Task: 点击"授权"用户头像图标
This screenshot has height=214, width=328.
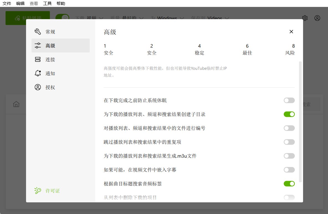Action: pos(38,87)
